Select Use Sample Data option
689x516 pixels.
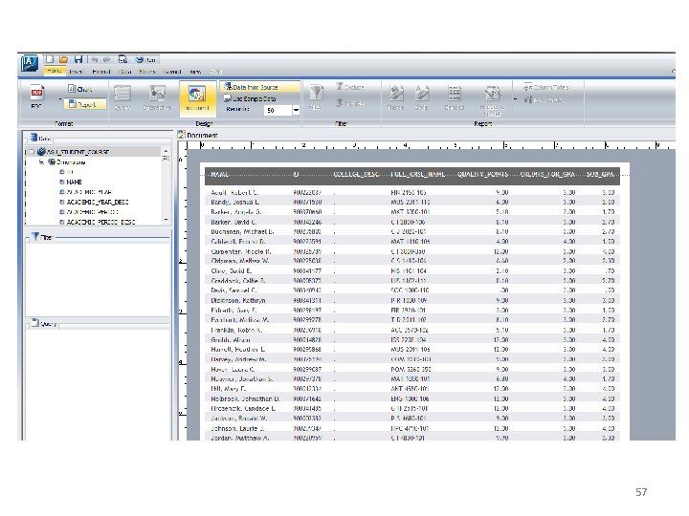[250, 98]
